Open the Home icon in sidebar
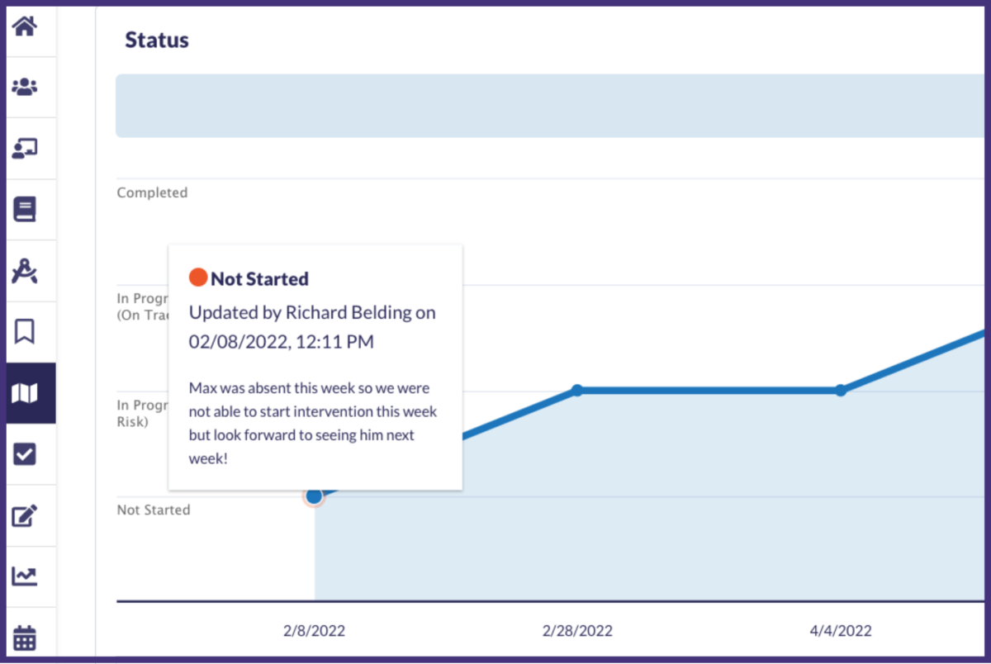This screenshot has width=991, height=664. [25, 26]
